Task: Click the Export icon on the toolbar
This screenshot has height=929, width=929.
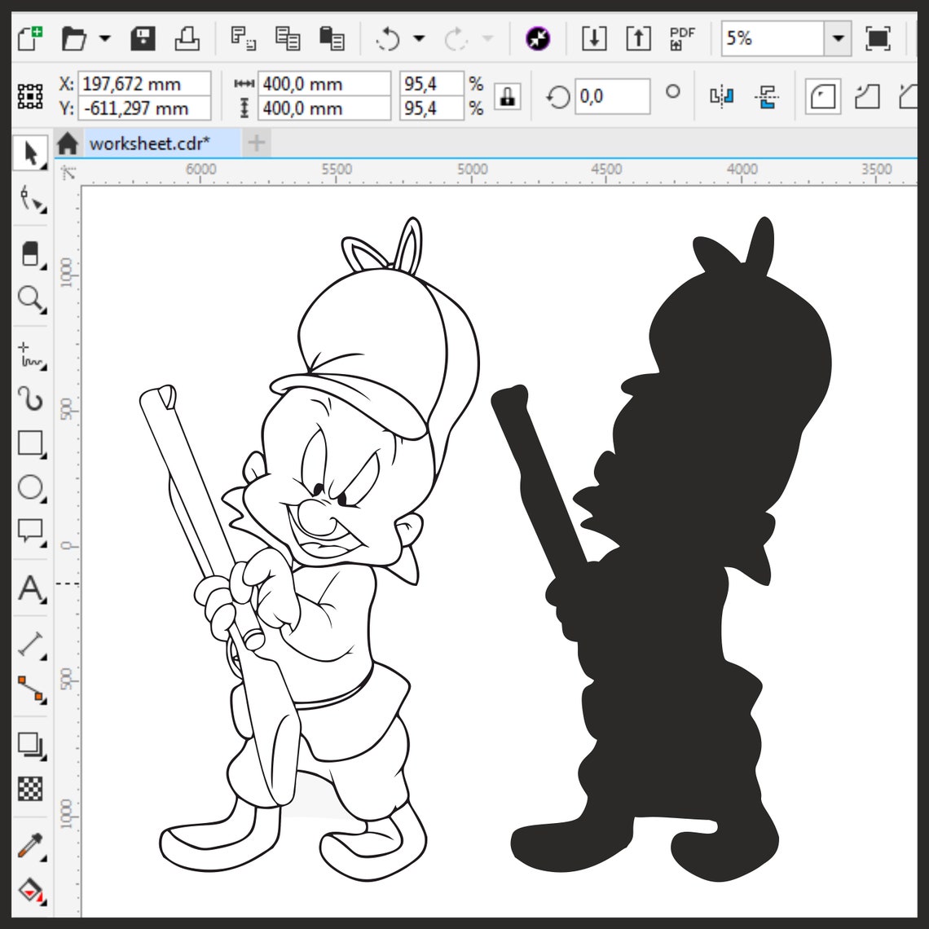Action: click(639, 37)
